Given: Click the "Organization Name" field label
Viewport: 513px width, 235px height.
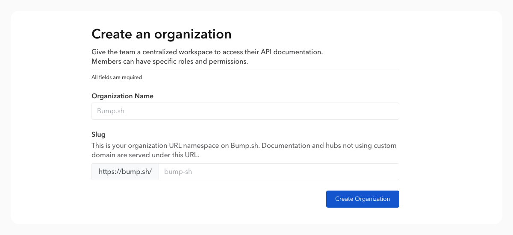Looking at the screenshot, I should 122,96.
